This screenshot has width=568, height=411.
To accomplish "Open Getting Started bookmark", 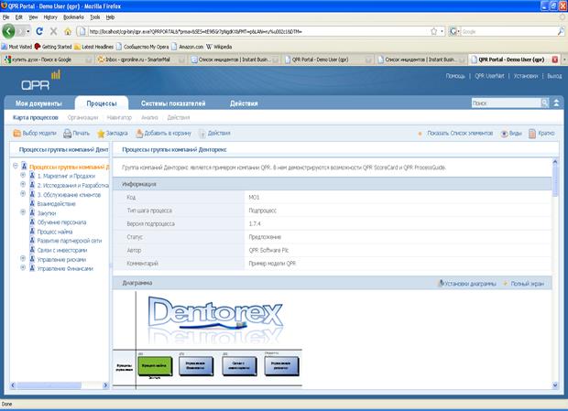I will (x=53, y=47).
